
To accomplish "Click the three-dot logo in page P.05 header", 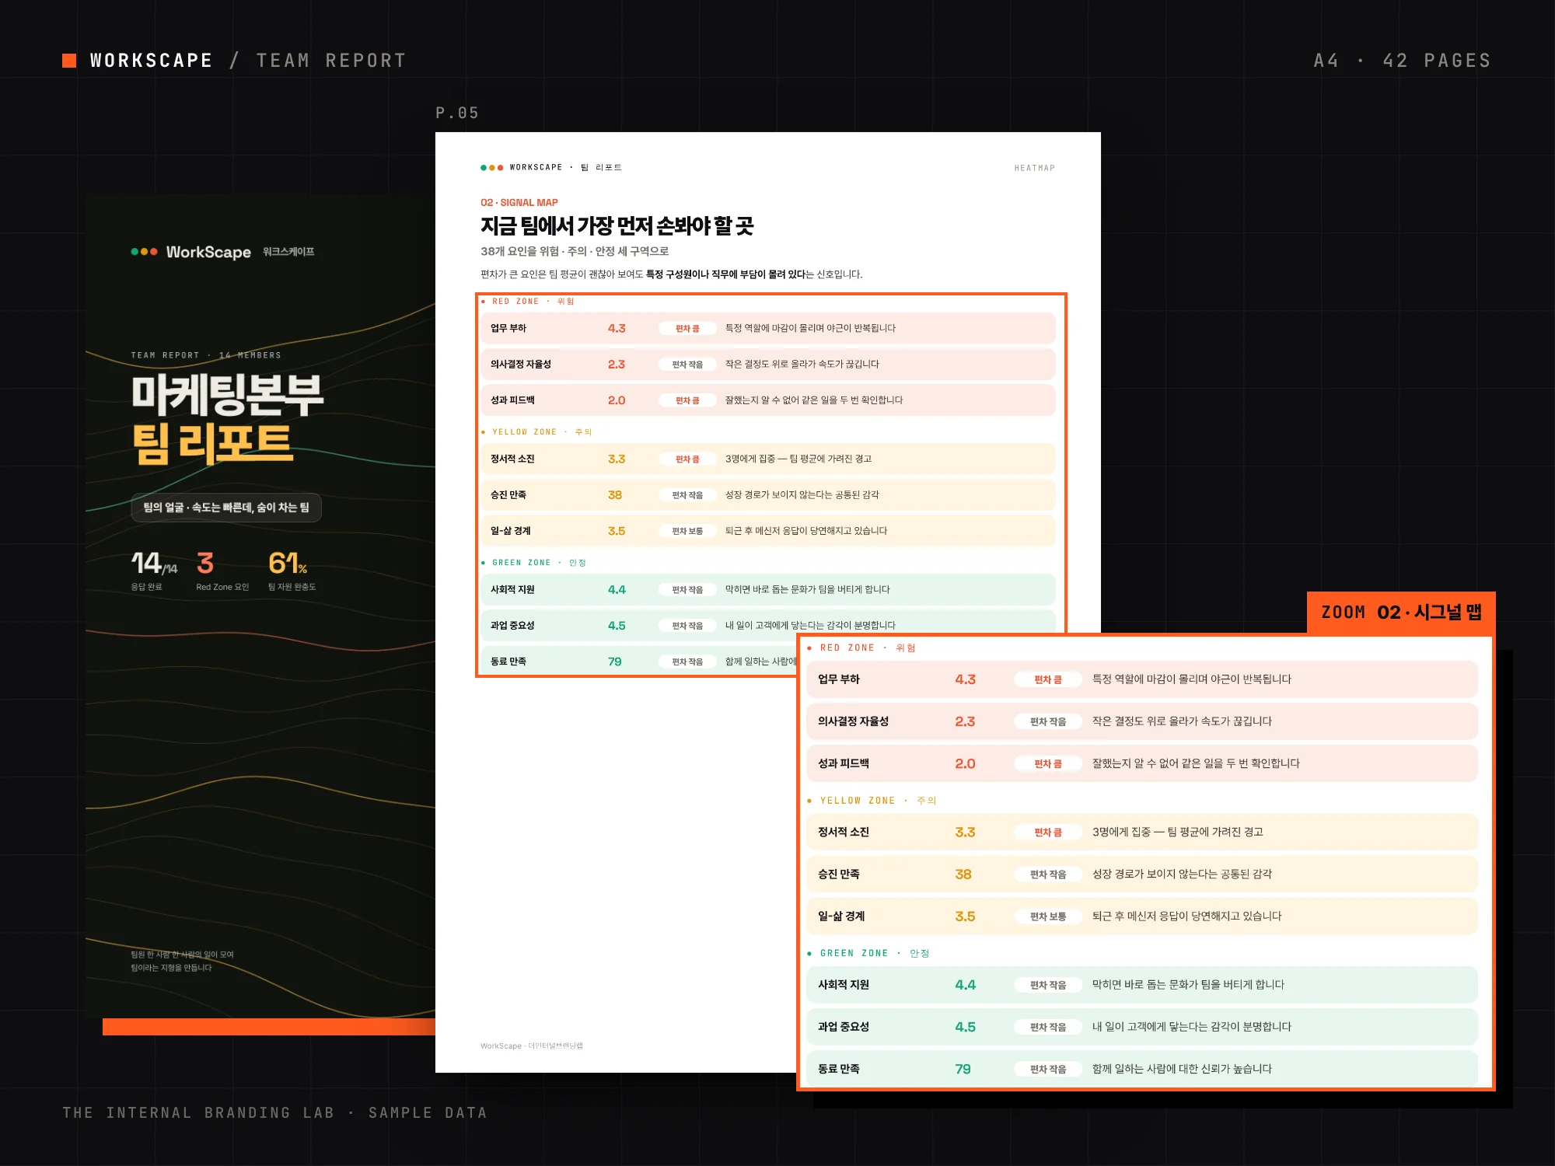I will point(492,167).
